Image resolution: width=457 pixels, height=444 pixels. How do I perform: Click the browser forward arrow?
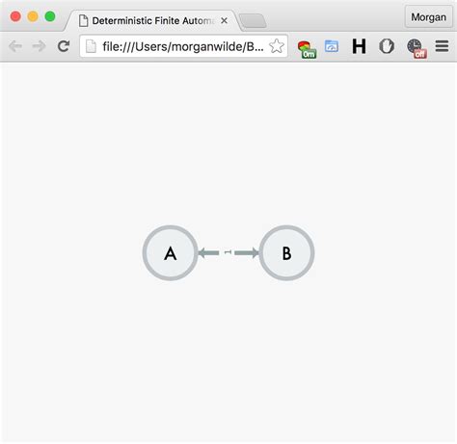coord(40,46)
